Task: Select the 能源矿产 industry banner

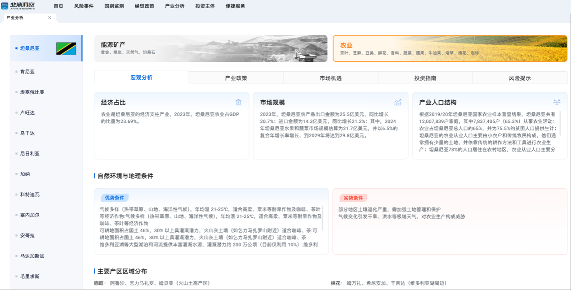Action: (210, 48)
